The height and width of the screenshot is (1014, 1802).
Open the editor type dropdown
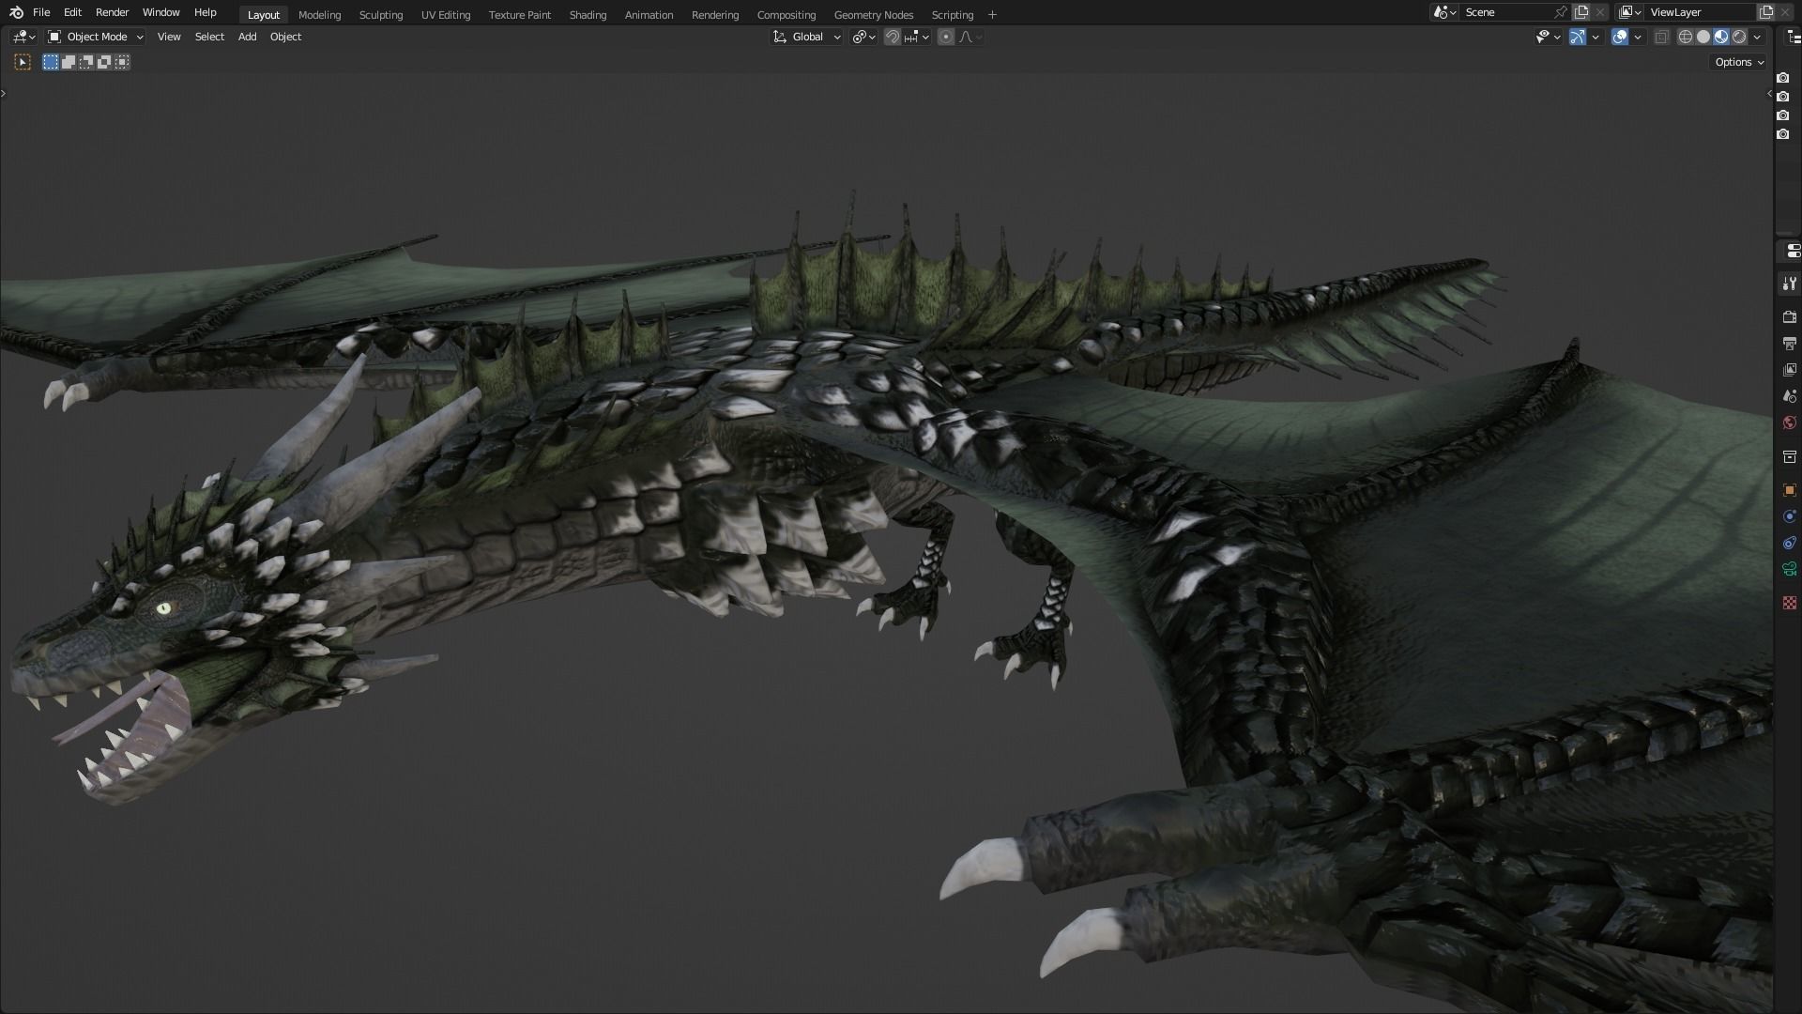23,37
